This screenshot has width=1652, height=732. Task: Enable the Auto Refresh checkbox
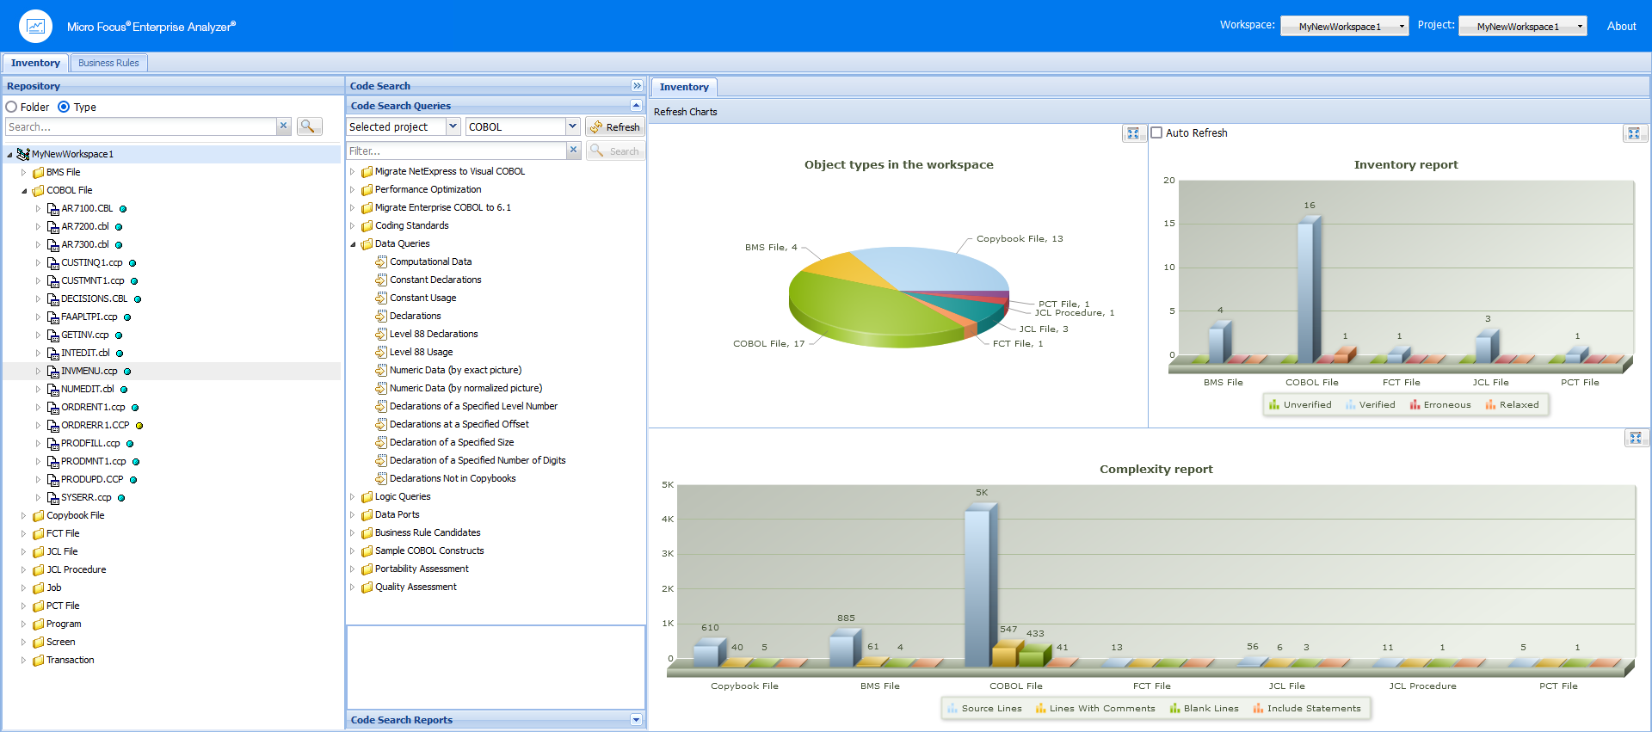(x=1157, y=132)
